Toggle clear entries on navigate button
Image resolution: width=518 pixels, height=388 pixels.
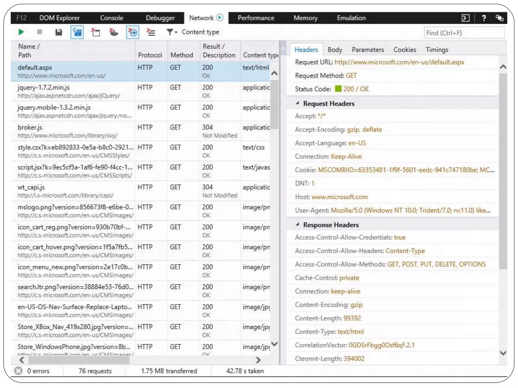(133, 32)
